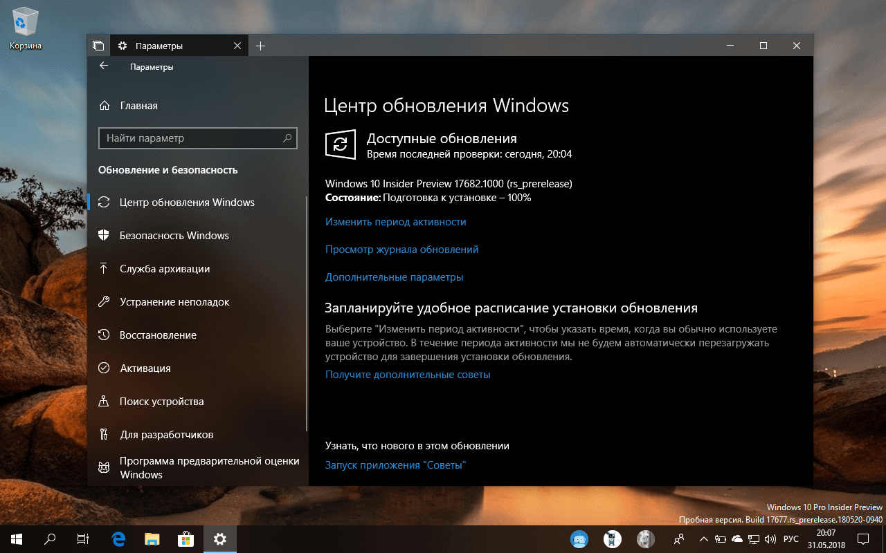886x553 pixels.
Task: View Просмотр журнала обновлений
Action: (401, 249)
